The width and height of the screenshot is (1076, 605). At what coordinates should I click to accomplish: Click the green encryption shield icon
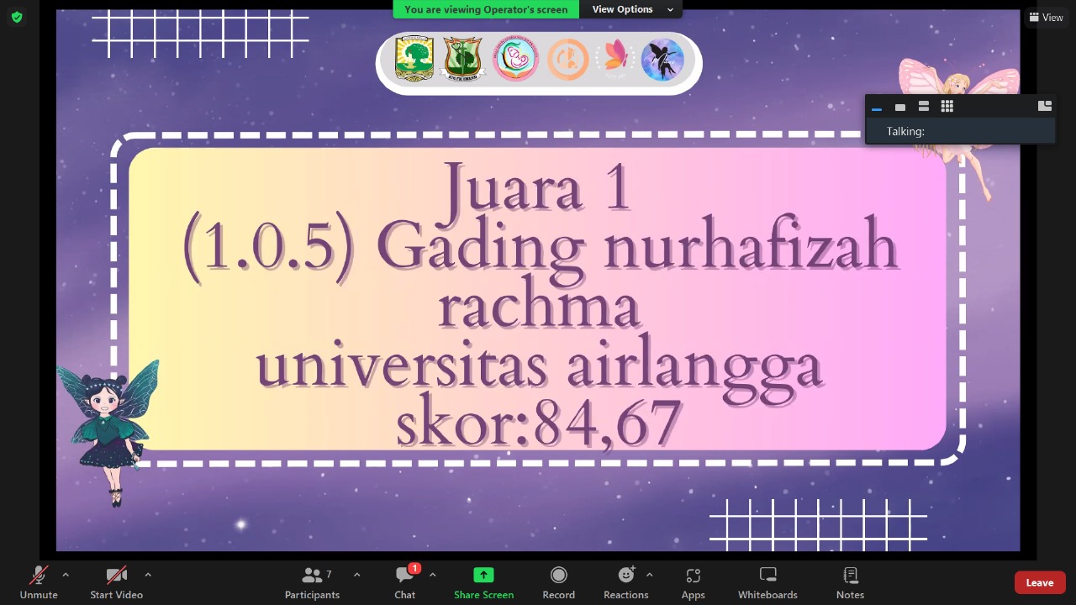click(x=17, y=17)
